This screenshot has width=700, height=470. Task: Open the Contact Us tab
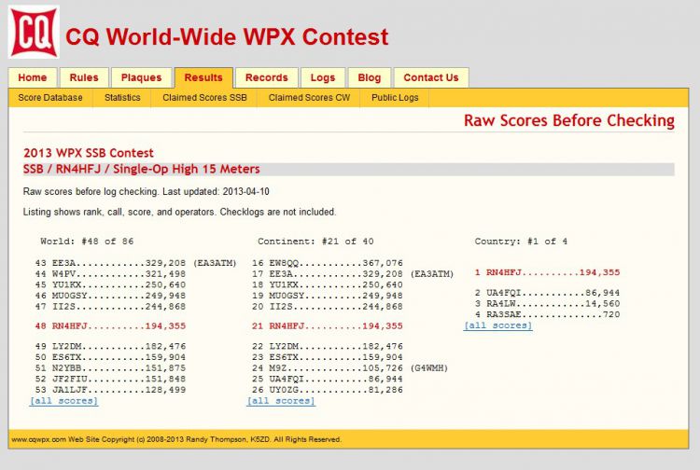pyautogui.click(x=431, y=77)
